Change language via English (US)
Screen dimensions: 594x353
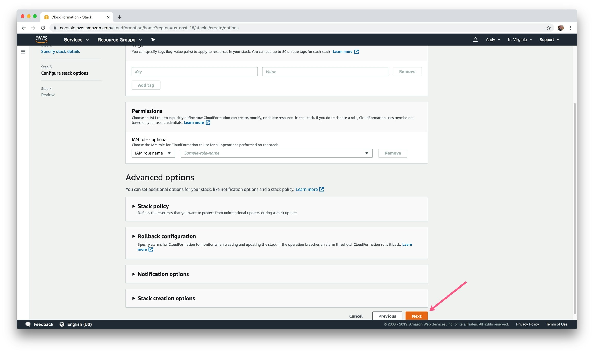(x=79, y=324)
